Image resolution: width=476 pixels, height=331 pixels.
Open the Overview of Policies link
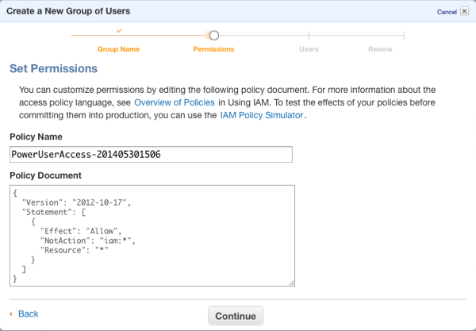click(175, 102)
